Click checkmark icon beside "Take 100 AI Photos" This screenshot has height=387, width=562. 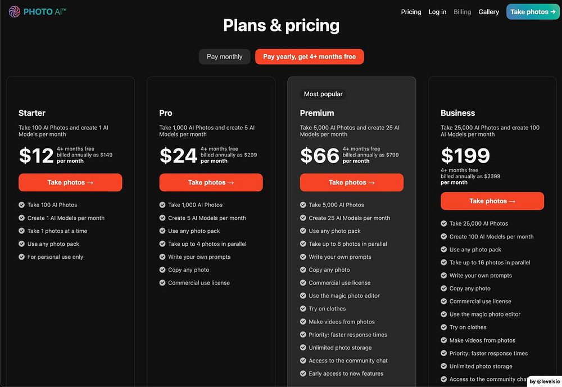coord(22,205)
